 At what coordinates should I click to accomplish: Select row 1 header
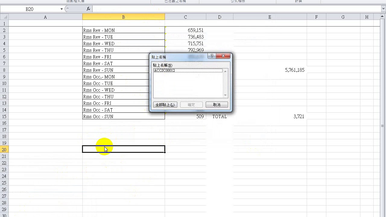[x=4, y=24]
